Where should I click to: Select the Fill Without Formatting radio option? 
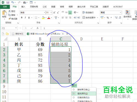click(x=74, y=101)
